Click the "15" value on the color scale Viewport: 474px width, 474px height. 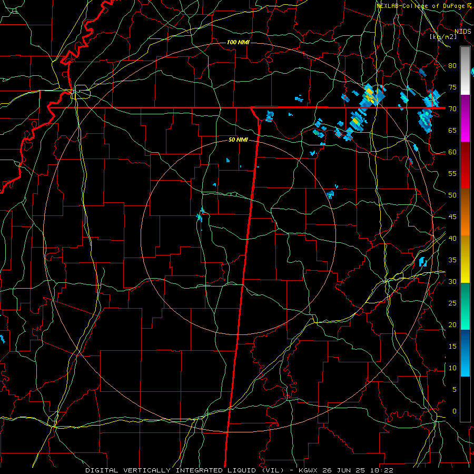coord(452,347)
